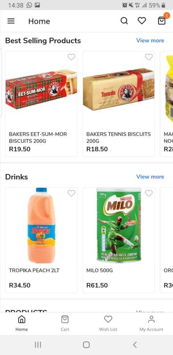Open the hamburger navigation menu
Image resolution: width=173 pixels, height=355 pixels.
11,21
